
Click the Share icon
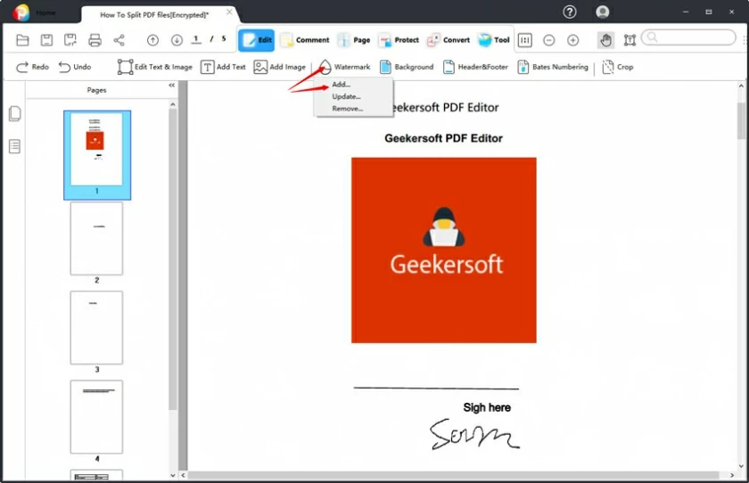pos(119,40)
